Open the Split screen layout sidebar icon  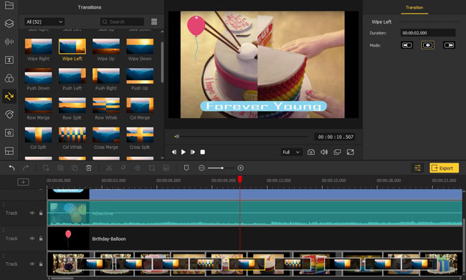(9, 151)
